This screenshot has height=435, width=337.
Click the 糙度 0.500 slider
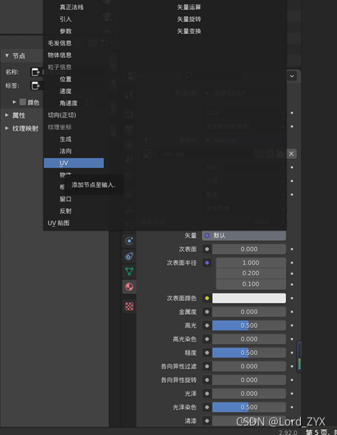[x=249, y=353]
